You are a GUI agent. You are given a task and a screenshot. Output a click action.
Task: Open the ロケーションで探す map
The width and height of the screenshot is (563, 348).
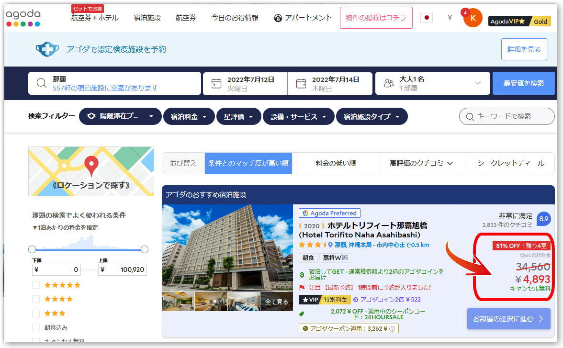(91, 171)
